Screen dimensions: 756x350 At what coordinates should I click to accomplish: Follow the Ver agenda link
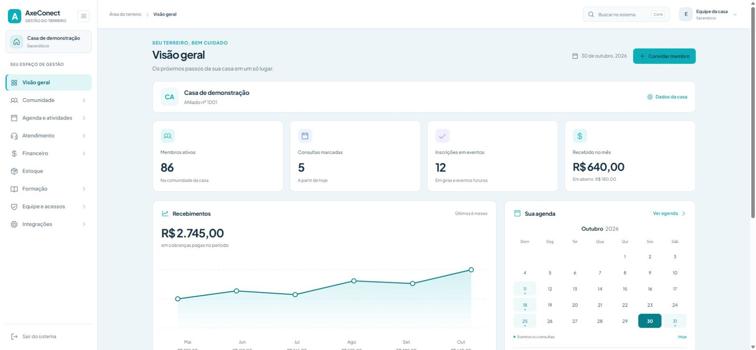(669, 213)
